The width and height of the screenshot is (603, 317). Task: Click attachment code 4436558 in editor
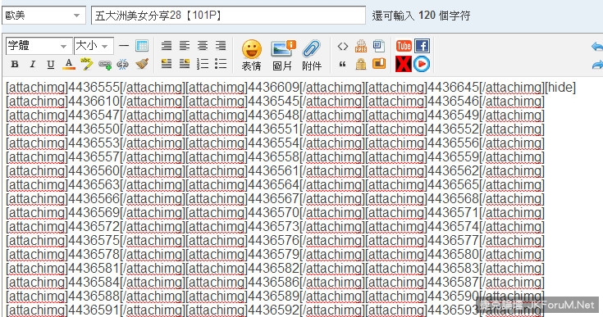pos(273,157)
